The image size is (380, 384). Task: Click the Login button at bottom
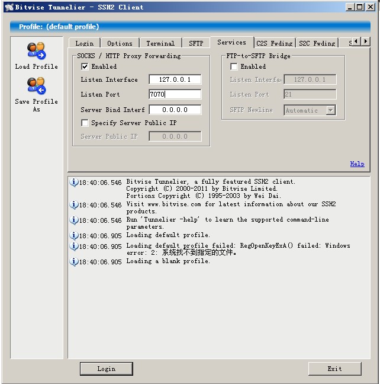coord(107,369)
